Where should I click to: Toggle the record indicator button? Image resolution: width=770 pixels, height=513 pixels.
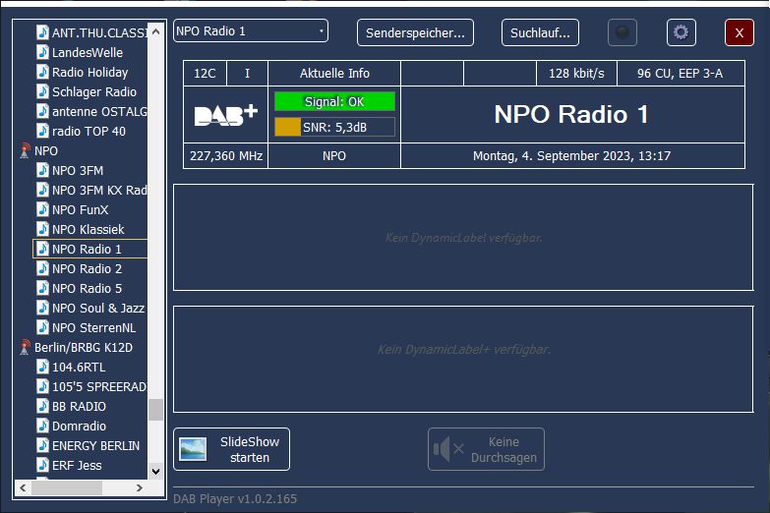[622, 32]
